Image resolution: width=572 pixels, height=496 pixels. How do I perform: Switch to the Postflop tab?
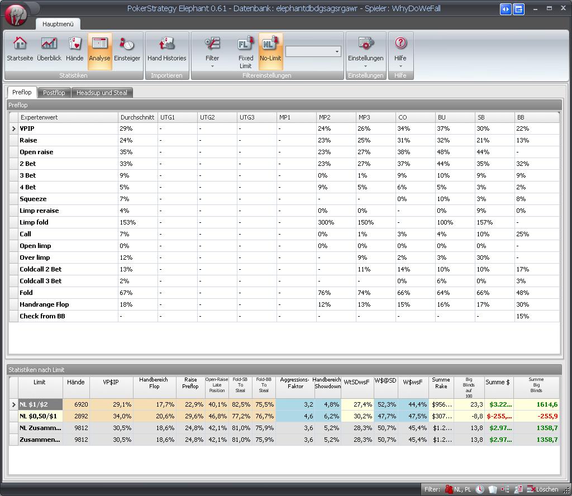pos(54,93)
